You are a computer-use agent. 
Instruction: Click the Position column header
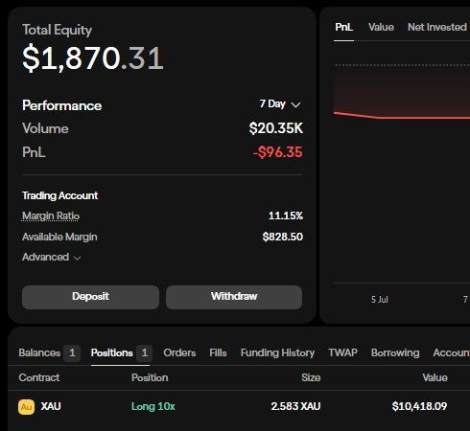pos(150,377)
